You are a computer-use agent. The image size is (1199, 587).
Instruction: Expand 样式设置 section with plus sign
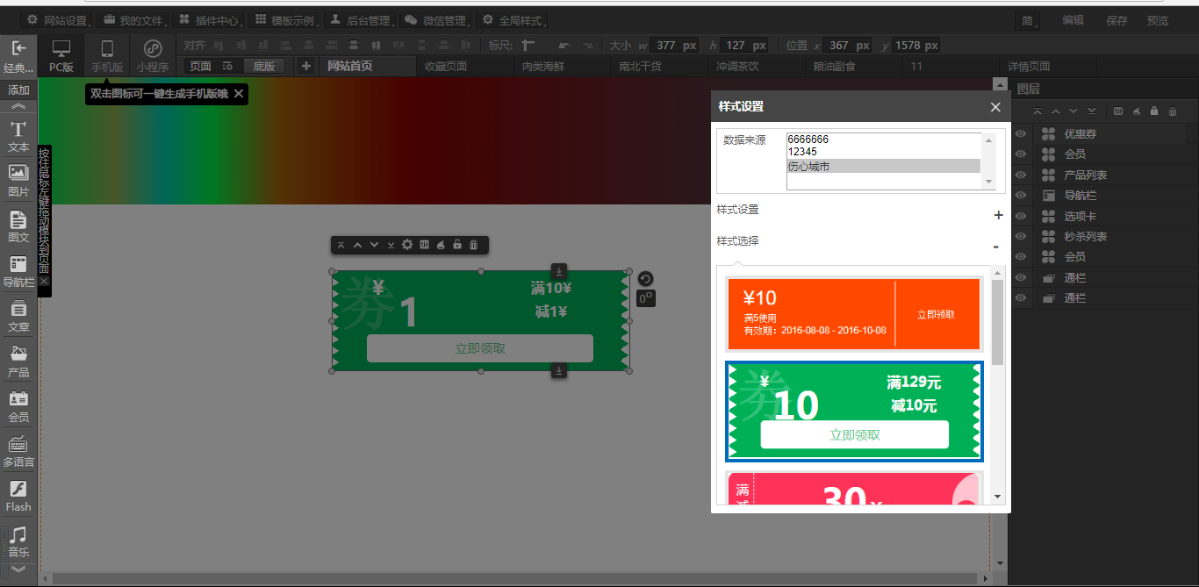[997, 216]
